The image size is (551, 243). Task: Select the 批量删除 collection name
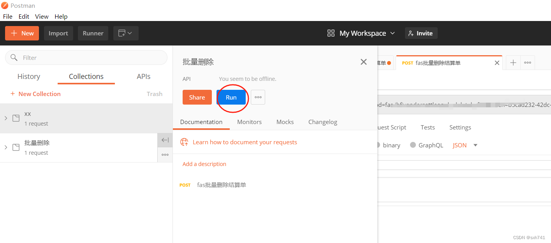37,143
